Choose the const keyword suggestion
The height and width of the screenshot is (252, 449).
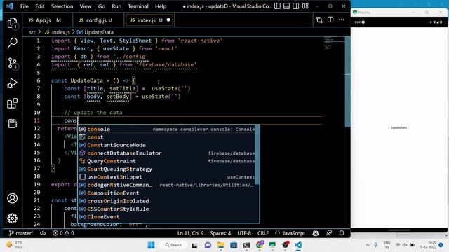pyautogui.click(x=167, y=137)
